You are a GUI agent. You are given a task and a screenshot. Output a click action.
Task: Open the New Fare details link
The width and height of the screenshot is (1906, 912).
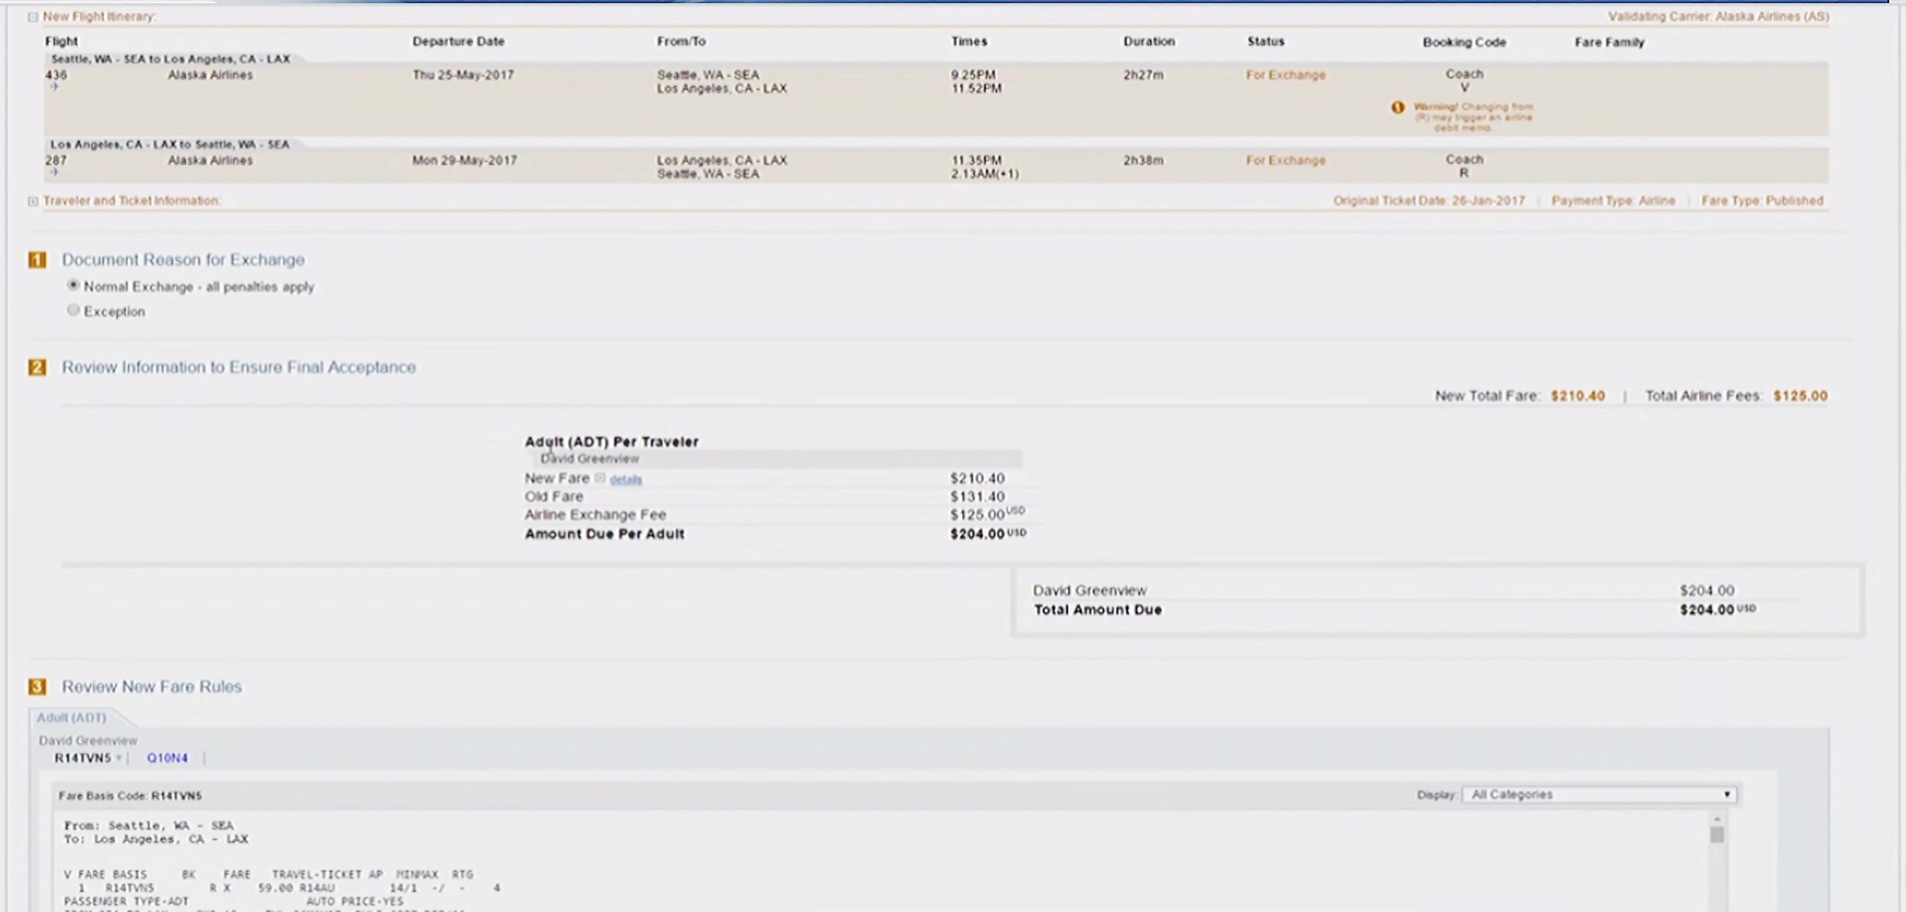[625, 480]
